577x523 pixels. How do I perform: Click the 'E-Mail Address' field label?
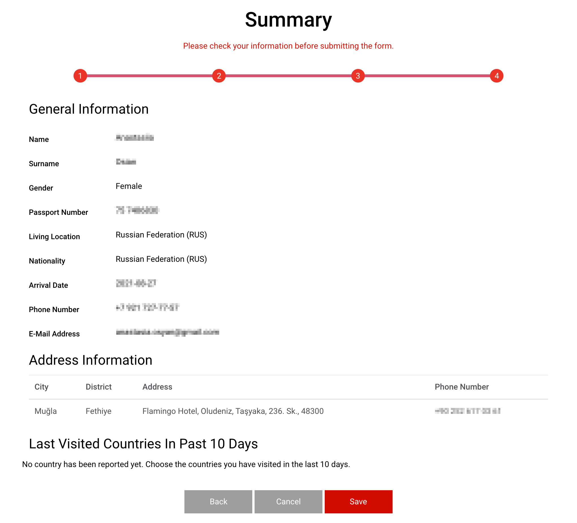click(x=54, y=334)
